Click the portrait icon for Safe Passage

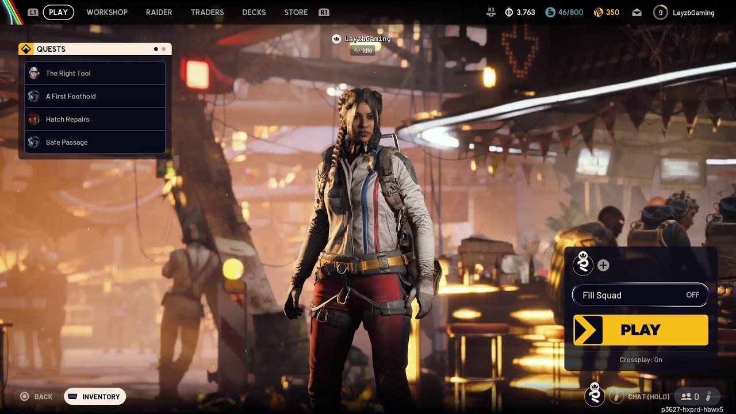(x=34, y=142)
